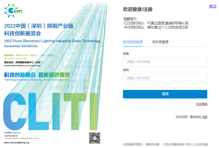Click the 科技创新融合 slogan text

pyautogui.click(x=20, y=75)
